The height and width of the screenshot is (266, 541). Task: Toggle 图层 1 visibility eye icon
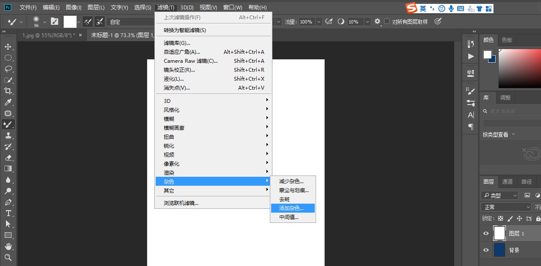pyautogui.click(x=486, y=233)
